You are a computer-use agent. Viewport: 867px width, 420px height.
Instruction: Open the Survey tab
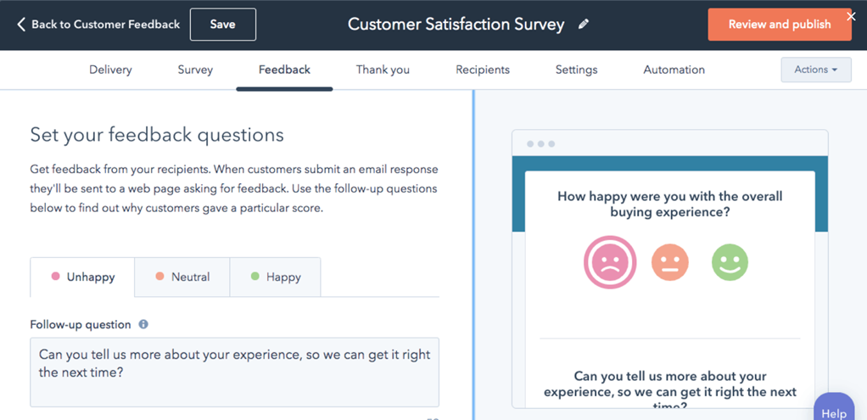[x=195, y=70]
